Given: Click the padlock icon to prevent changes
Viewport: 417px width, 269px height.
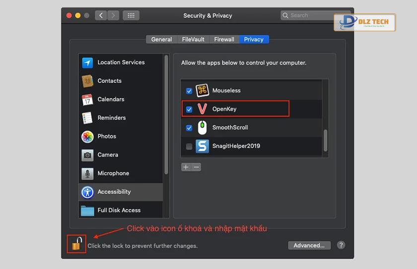Looking at the screenshot, I should (76, 244).
